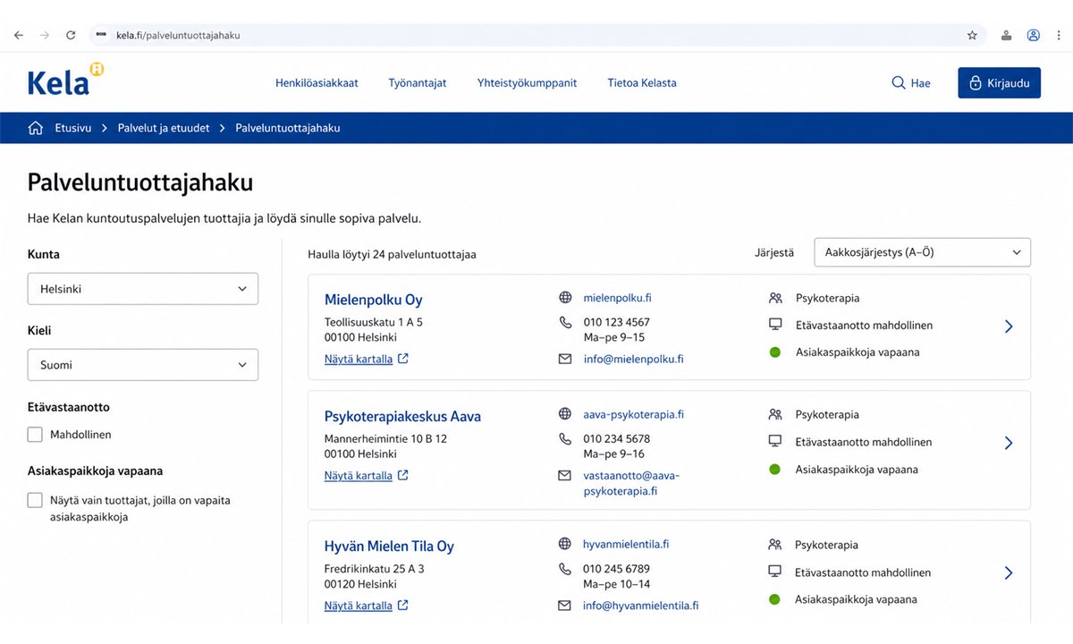Viewport: 1073px width, 644px height.
Task: Click email link info@mielenpolku.fi
Action: (x=634, y=359)
